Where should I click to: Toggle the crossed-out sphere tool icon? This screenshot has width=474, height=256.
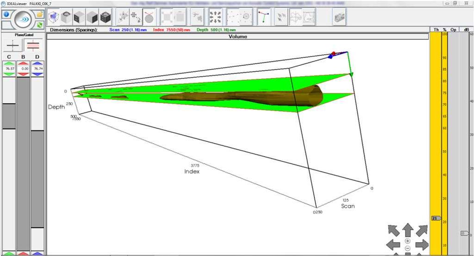[x=149, y=17]
